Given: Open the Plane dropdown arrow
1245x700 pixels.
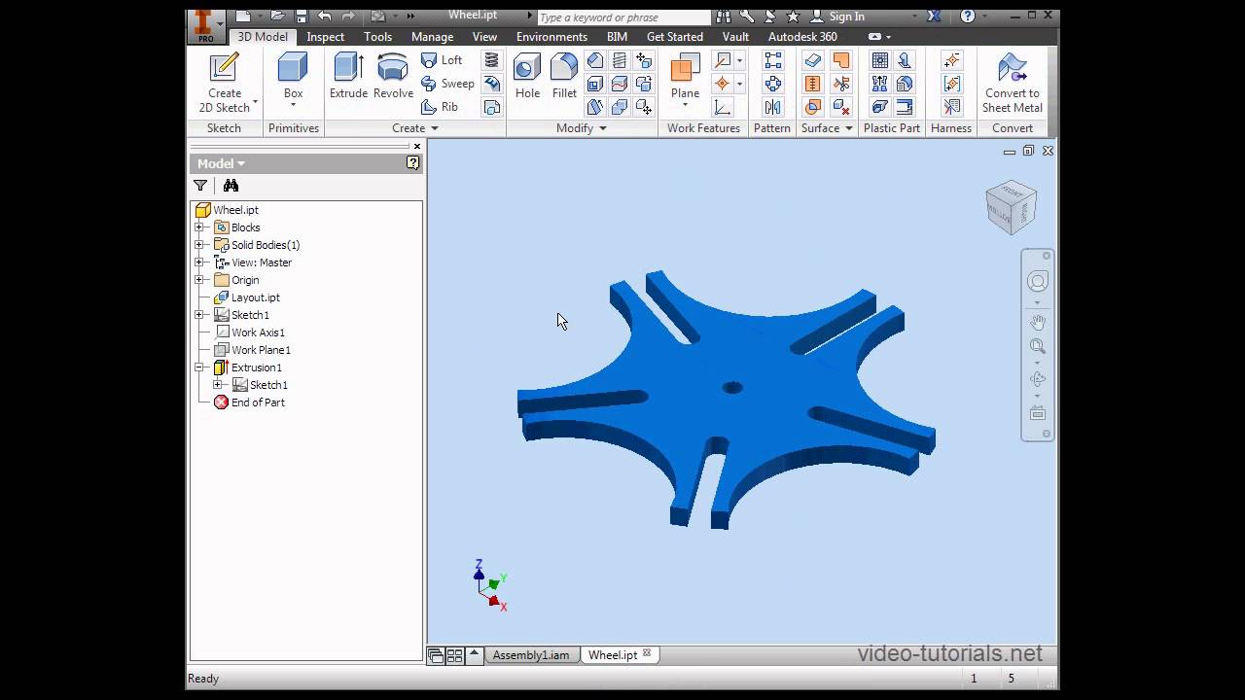Looking at the screenshot, I should pos(685,105).
